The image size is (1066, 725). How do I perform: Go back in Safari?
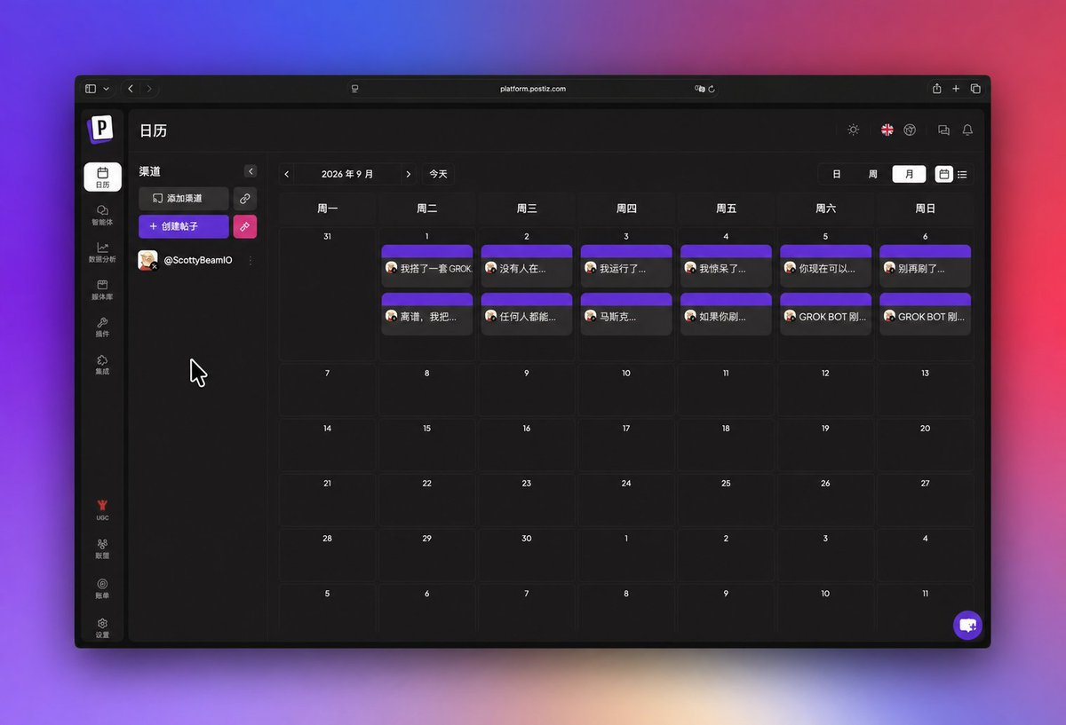(131, 89)
